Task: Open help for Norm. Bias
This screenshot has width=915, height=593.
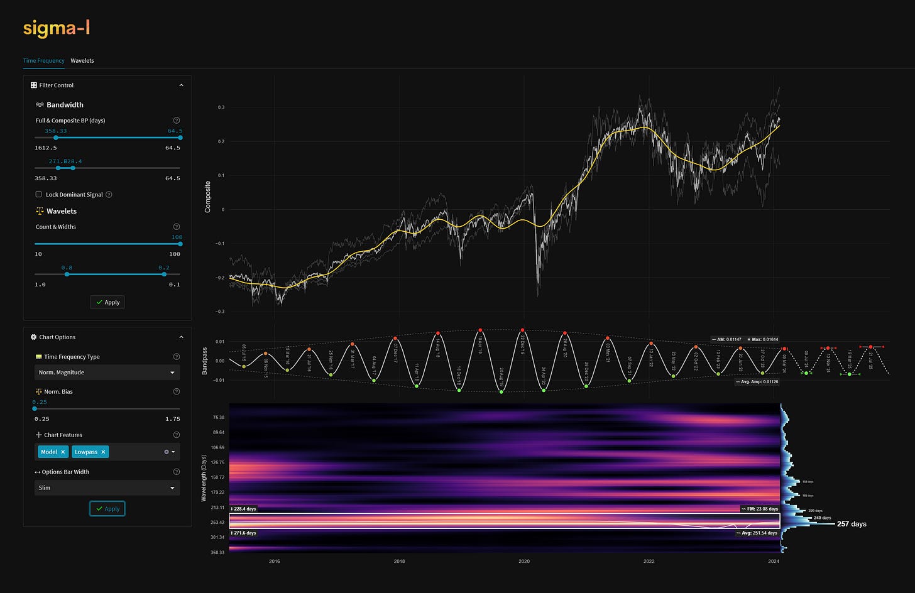Action: [x=176, y=391]
